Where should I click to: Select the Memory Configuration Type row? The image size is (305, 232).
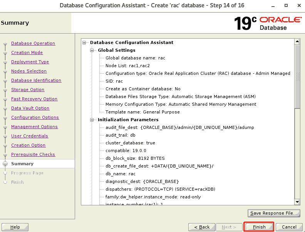tap(181, 104)
